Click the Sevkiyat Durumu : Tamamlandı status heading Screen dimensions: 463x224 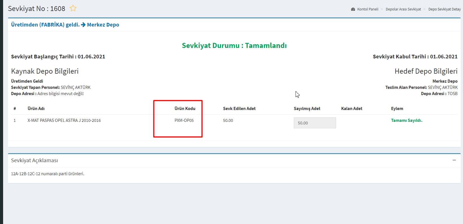click(234, 46)
